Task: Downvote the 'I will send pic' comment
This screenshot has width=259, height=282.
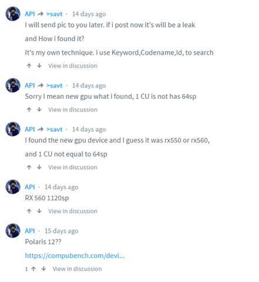Action: click(39, 66)
